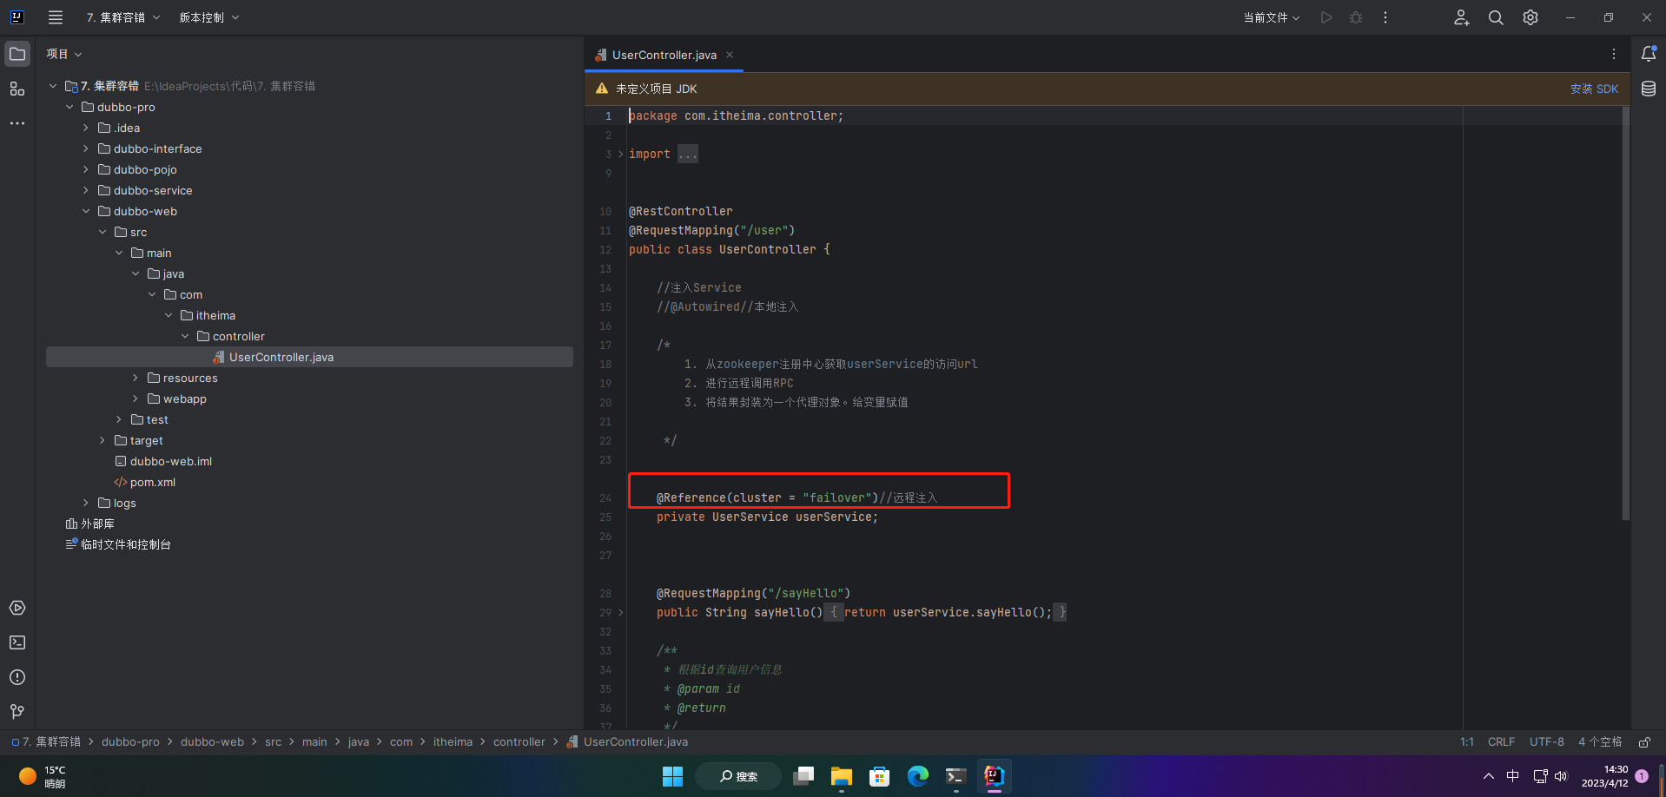Open Microsoft Edge from taskbar
Image resolution: width=1666 pixels, height=797 pixels.
[x=918, y=776]
